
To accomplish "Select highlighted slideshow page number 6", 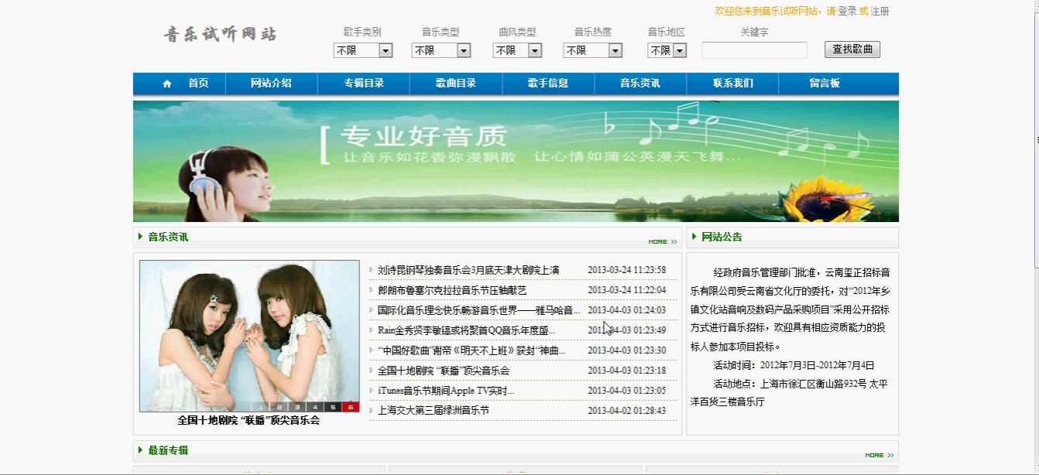I will [351, 407].
